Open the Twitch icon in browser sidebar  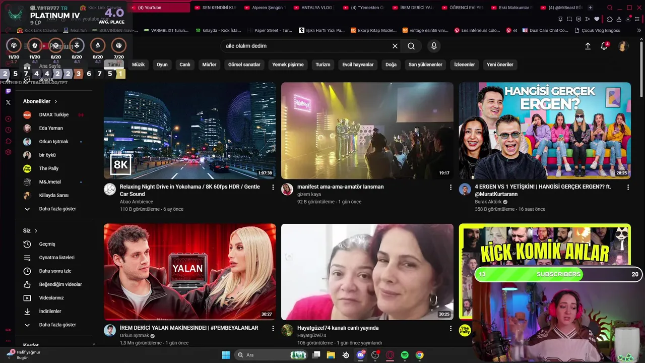coord(8,91)
